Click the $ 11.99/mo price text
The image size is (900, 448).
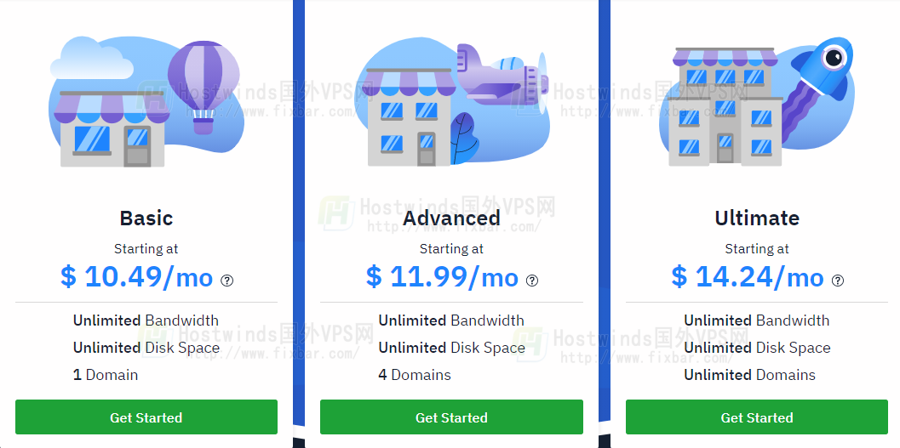point(442,277)
